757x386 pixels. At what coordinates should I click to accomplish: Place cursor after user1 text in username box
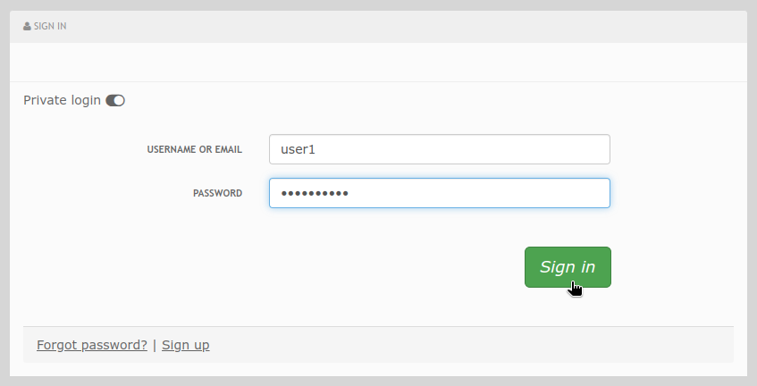point(316,149)
